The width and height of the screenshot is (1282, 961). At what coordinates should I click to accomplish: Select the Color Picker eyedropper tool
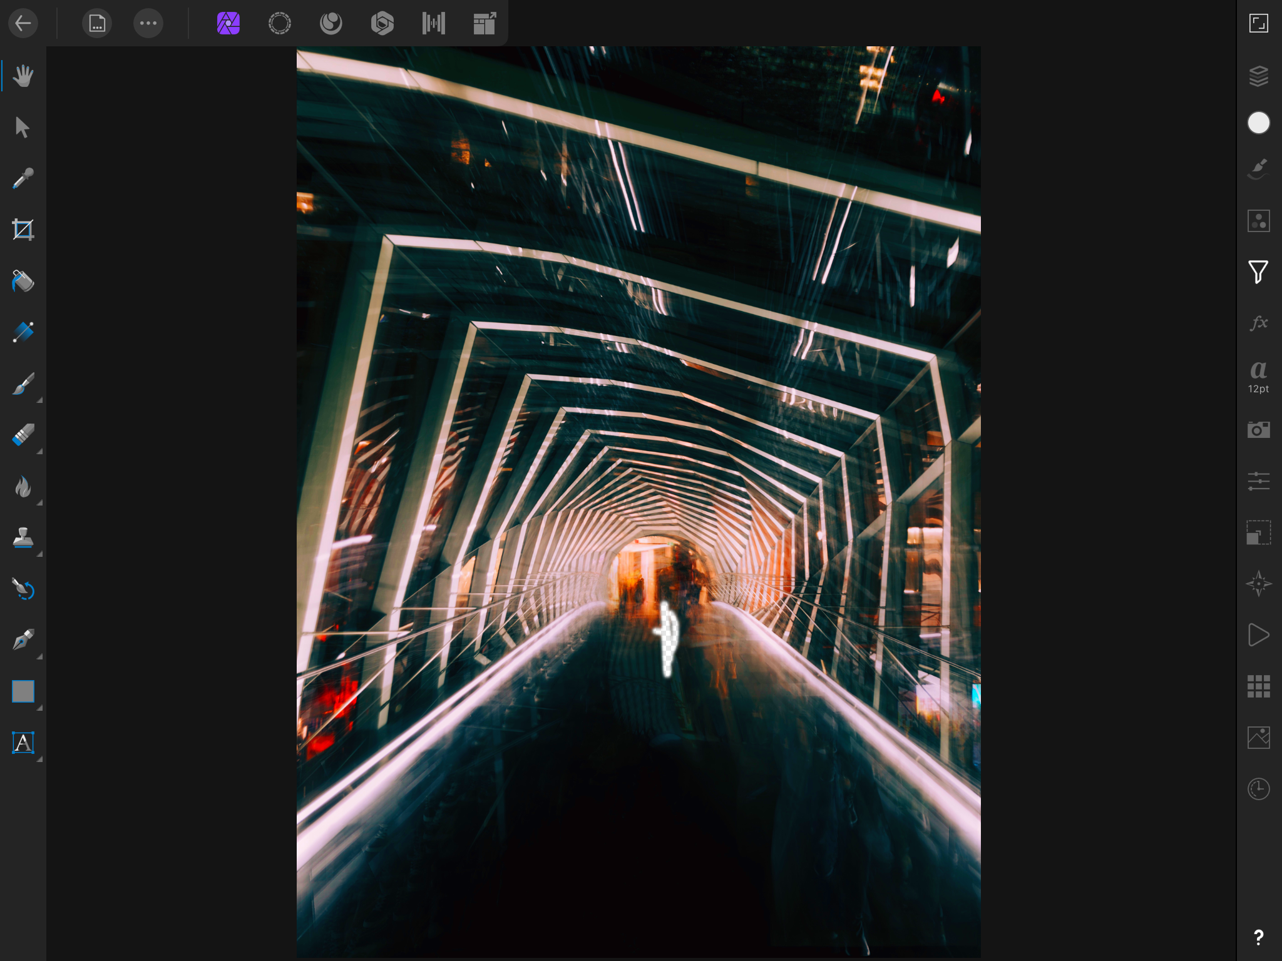click(x=23, y=179)
